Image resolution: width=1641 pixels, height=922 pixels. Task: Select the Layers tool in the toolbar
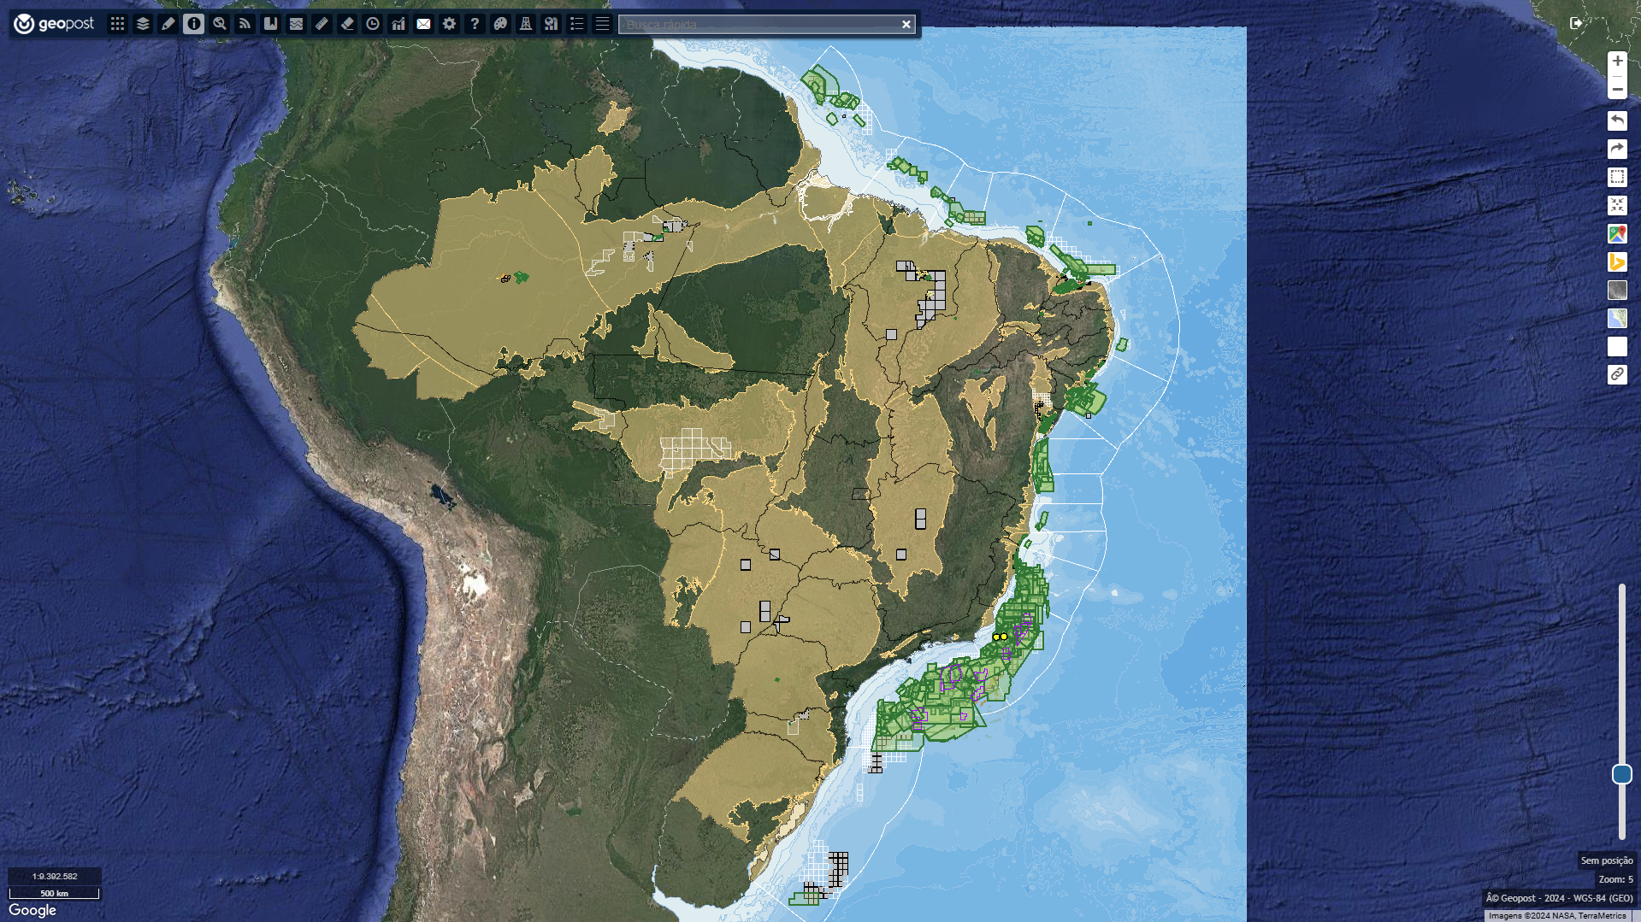[x=142, y=24]
